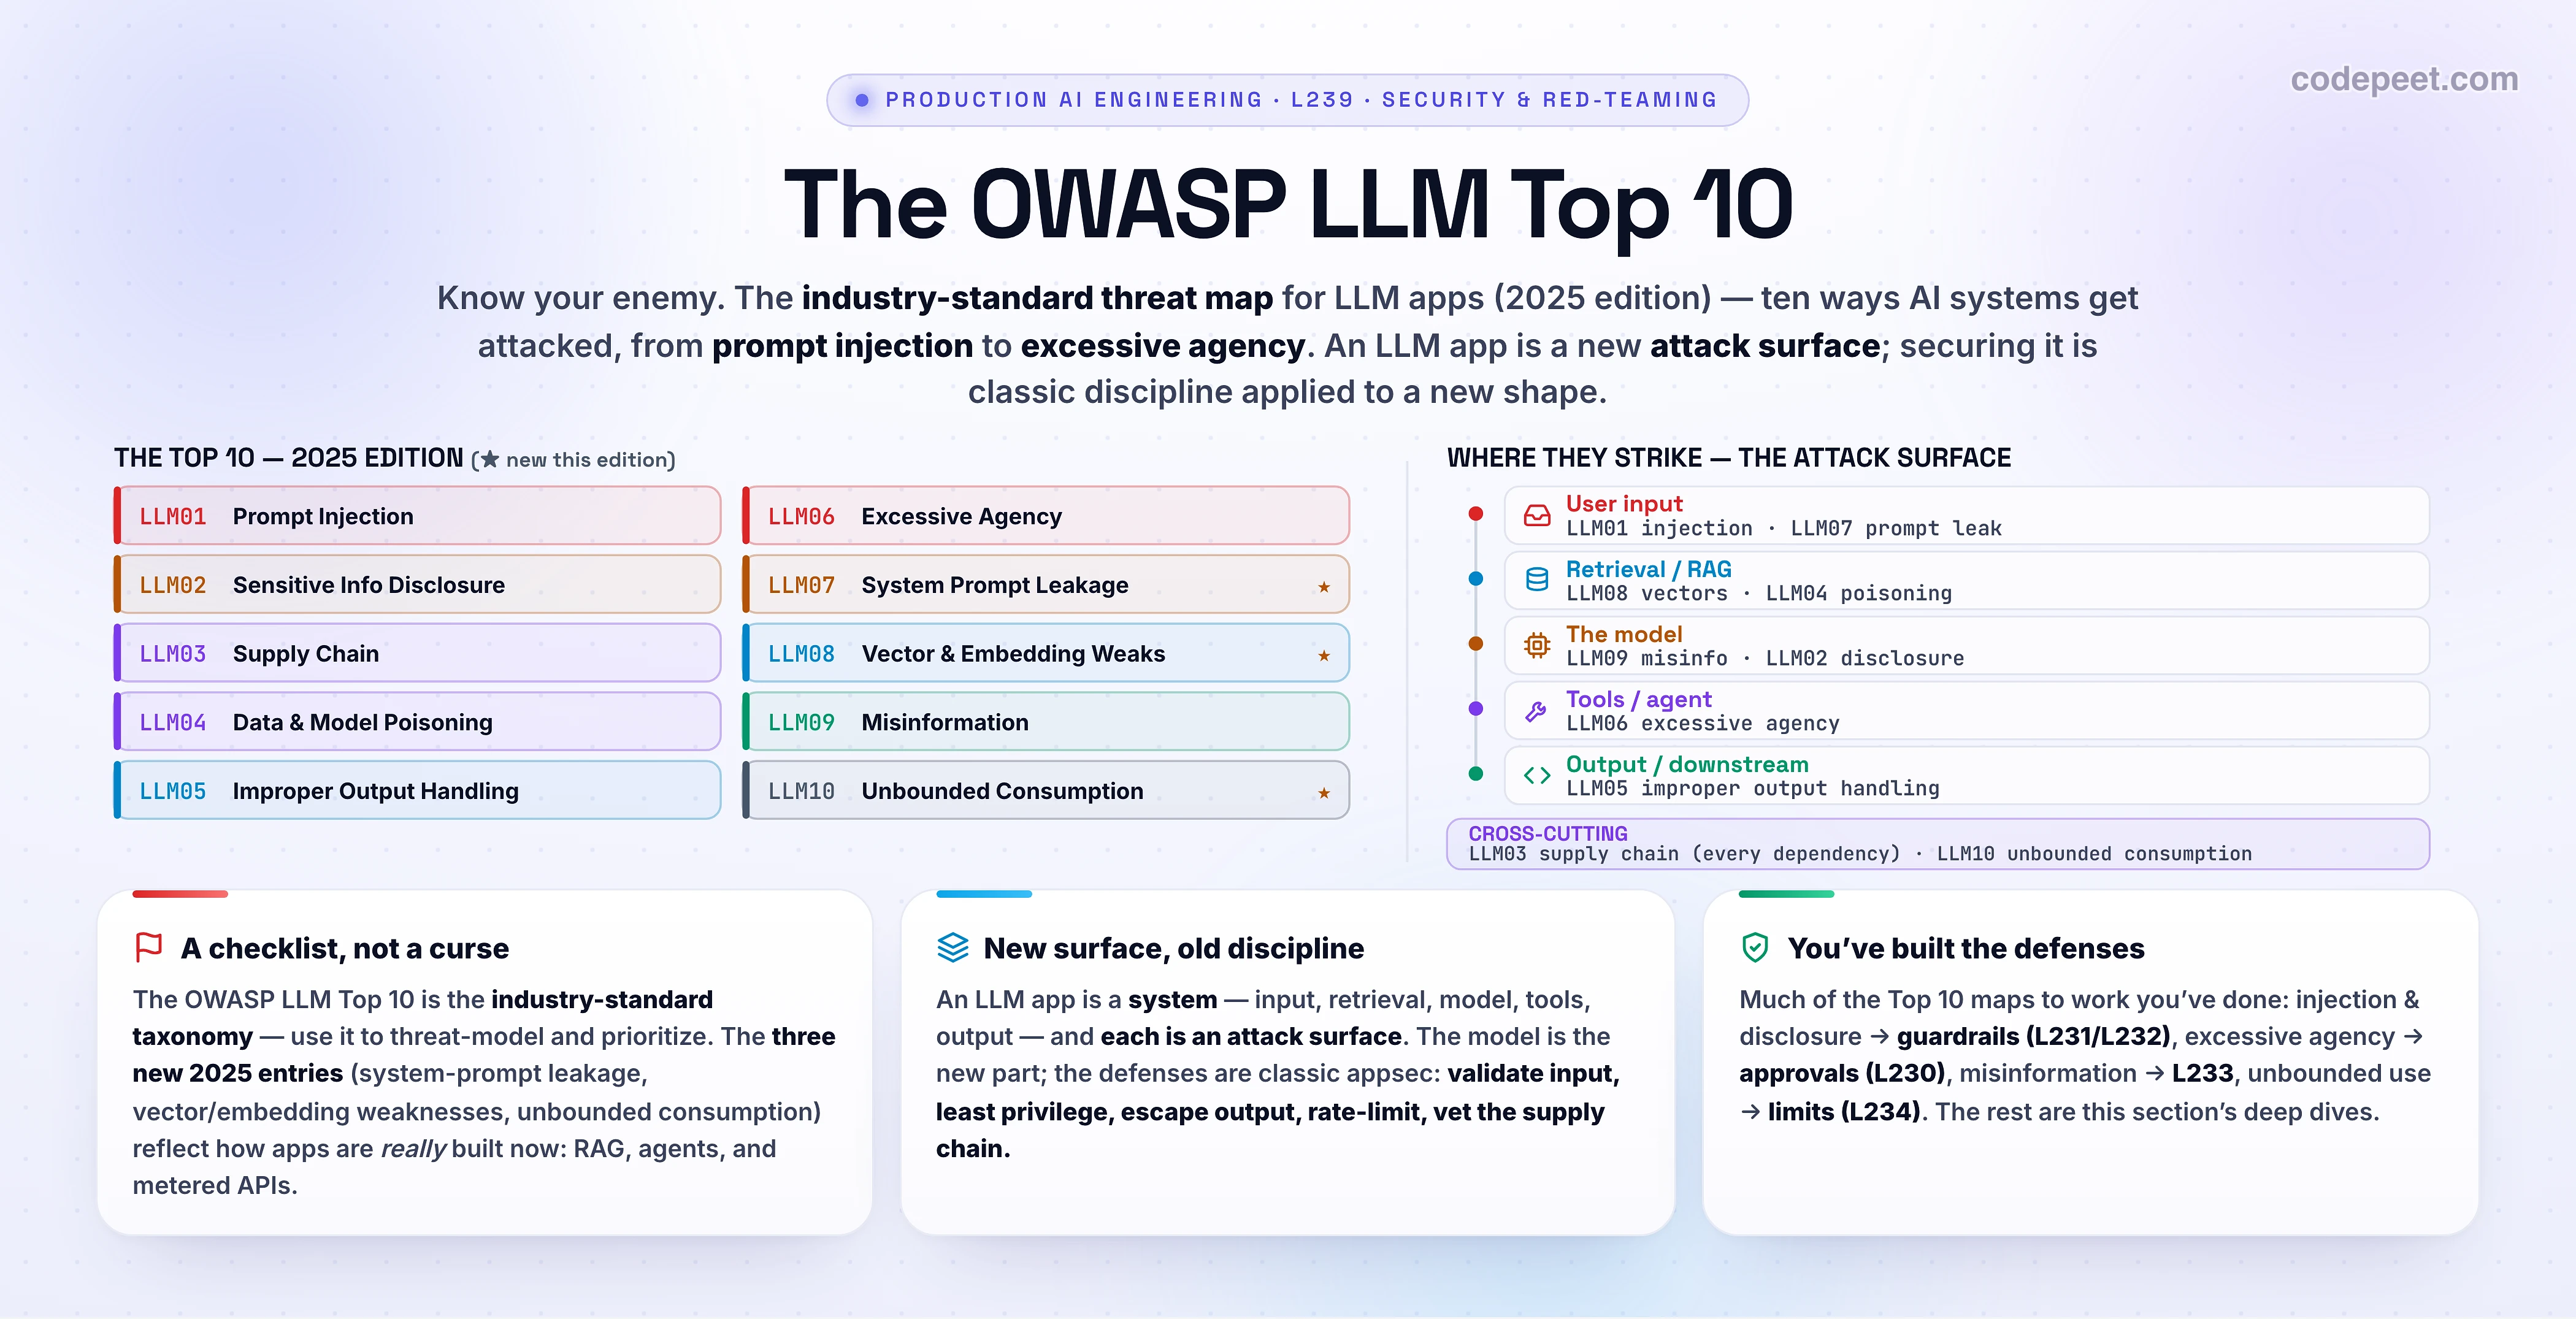Select the LLM07 System Prompt Leakage item
Image resolution: width=2576 pixels, height=1319 pixels.
[x=1046, y=585]
